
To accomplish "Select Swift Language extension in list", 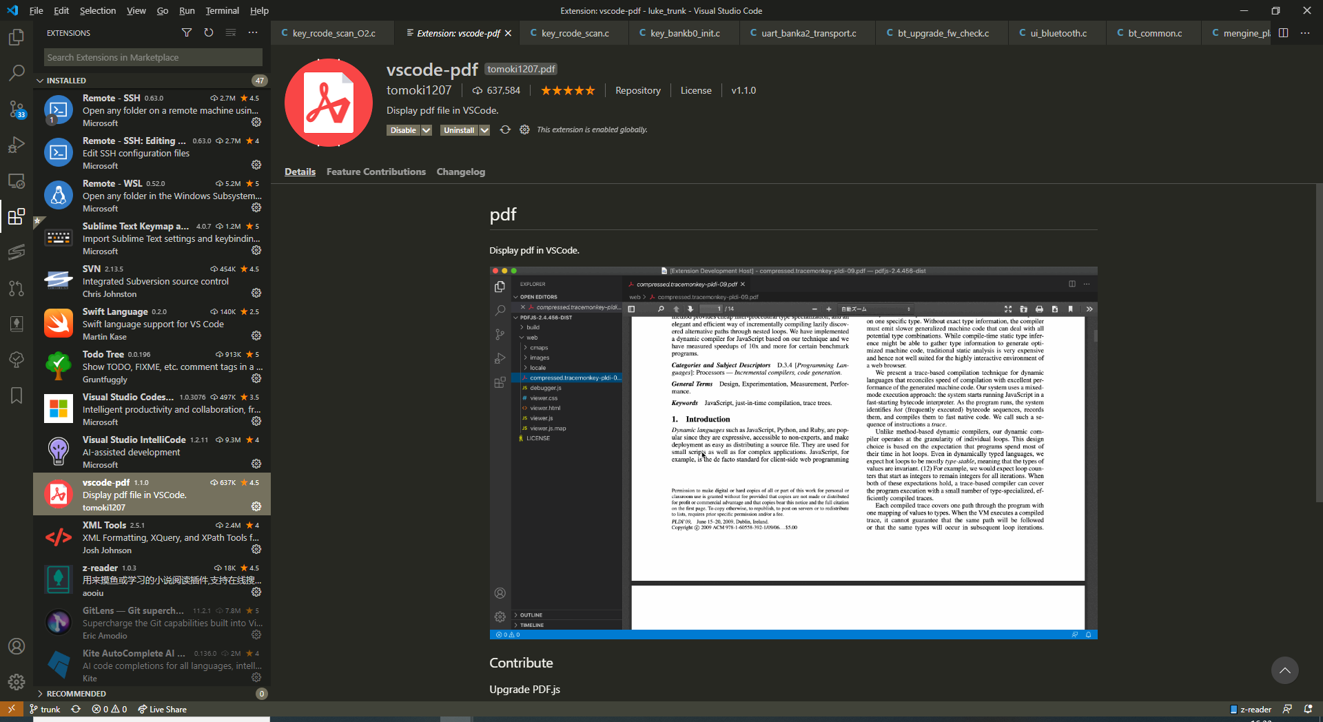I will (152, 323).
